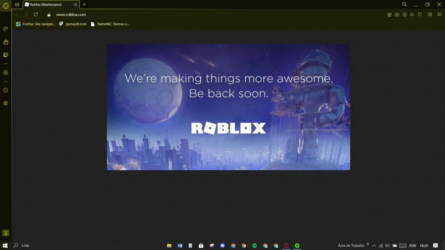The image size is (445, 250).
Task: Switch to Opera GX taskbar icon
Action: click(x=286, y=246)
